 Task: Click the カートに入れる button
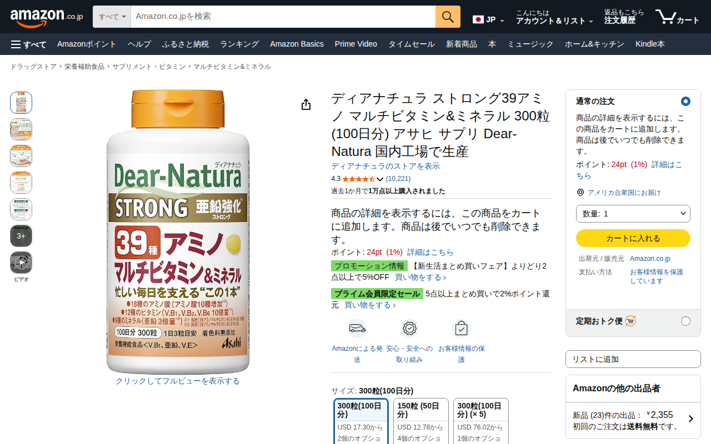tap(633, 238)
